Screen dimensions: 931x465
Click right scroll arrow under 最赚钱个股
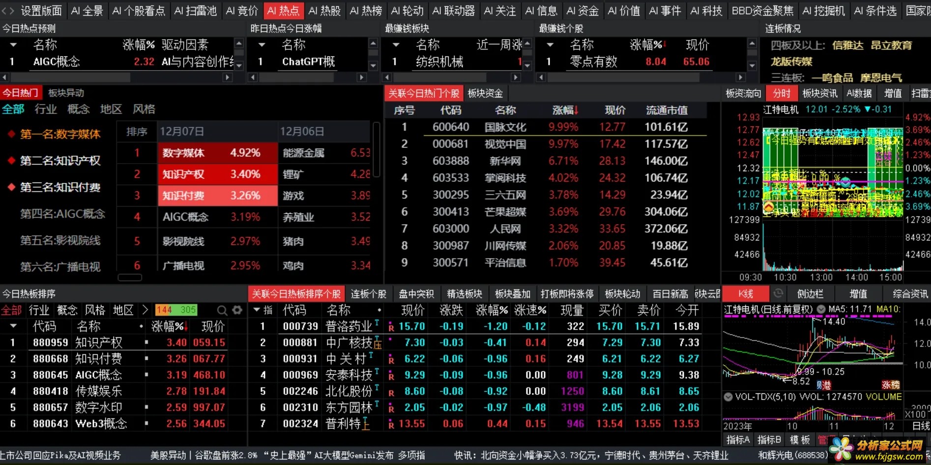pyautogui.click(x=741, y=77)
